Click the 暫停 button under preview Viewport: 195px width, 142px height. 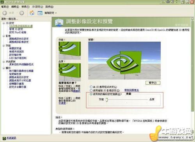pyautogui.click(x=153, y=83)
